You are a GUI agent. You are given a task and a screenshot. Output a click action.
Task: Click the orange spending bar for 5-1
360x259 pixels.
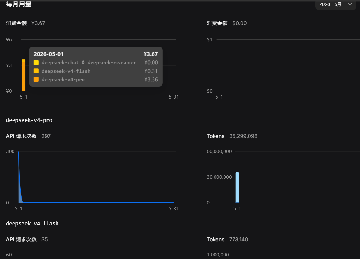[x=24, y=75]
